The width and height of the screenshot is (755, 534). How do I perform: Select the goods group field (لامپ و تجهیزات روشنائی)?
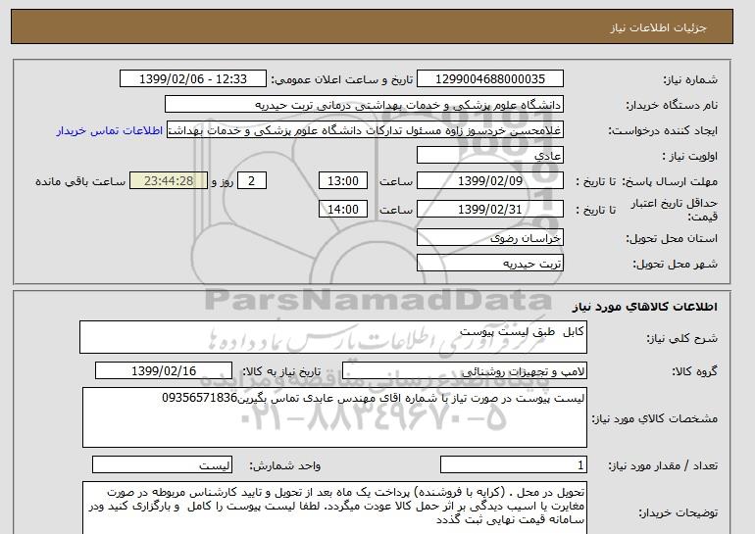click(x=465, y=371)
